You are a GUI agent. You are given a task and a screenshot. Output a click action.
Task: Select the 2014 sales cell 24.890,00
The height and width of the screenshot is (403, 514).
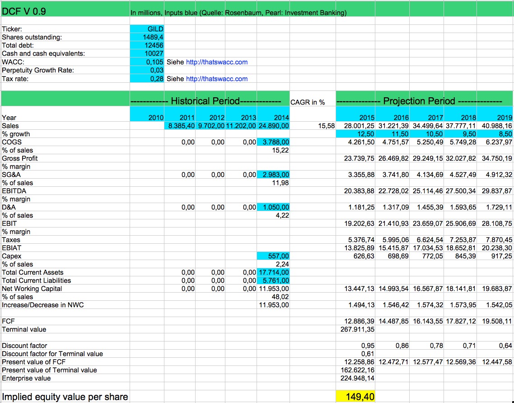coord(273,126)
